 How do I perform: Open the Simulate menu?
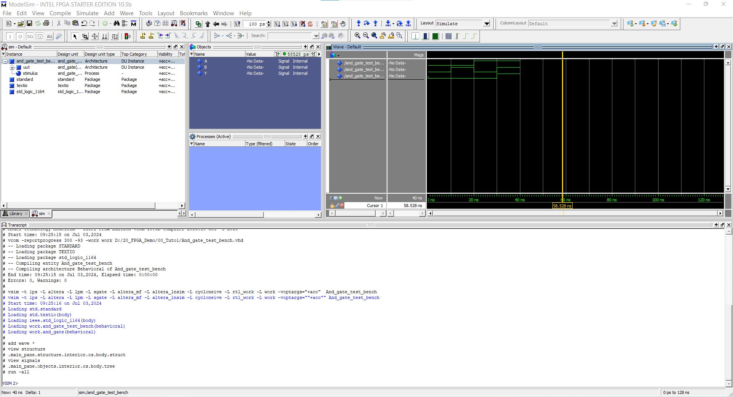(87, 13)
